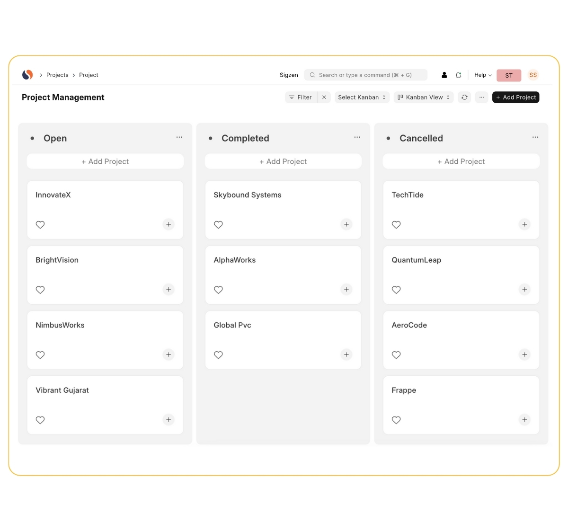Click the user profile silhouette icon
Viewport: 568px width, 531px height.
point(444,75)
